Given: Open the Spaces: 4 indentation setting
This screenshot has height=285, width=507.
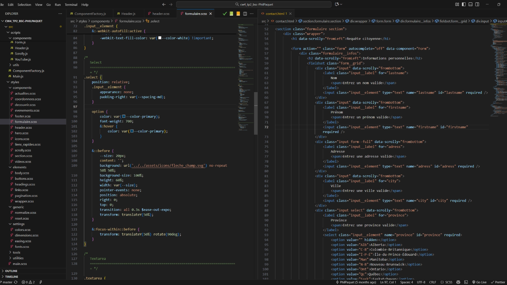Looking at the screenshot, I should tap(406, 282).
